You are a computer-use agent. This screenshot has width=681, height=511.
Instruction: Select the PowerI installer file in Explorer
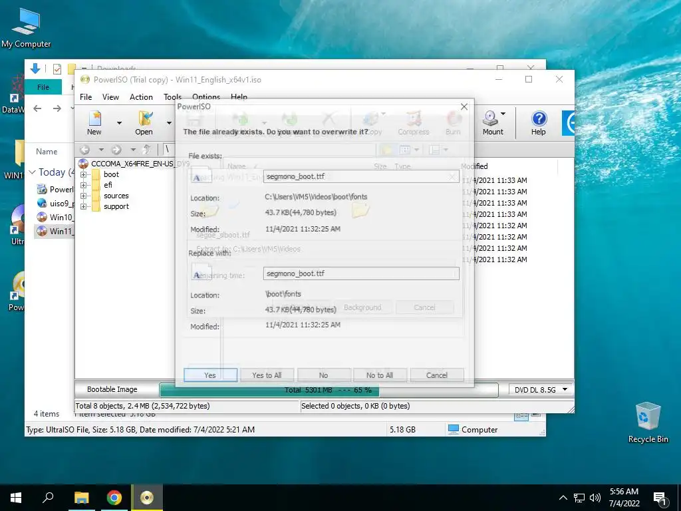point(55,189)
